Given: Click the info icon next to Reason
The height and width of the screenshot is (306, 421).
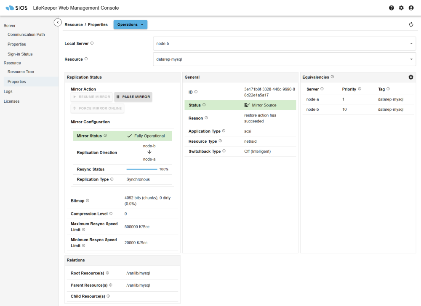Looking at the screenshot, I should click(206, 118).
